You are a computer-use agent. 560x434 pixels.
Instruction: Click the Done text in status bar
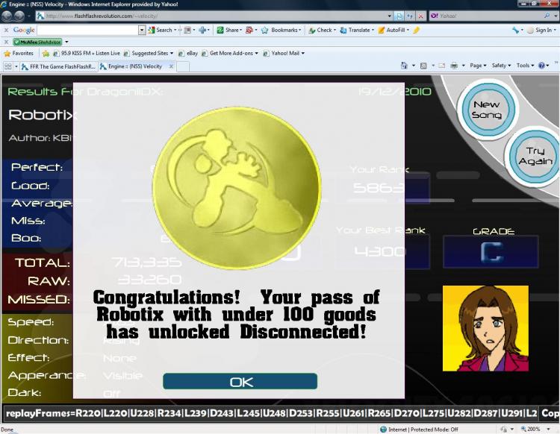coord(7,430)
